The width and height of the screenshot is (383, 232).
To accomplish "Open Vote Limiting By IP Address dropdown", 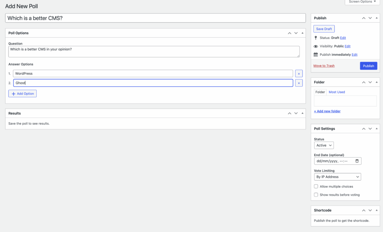I will point(338,177).
